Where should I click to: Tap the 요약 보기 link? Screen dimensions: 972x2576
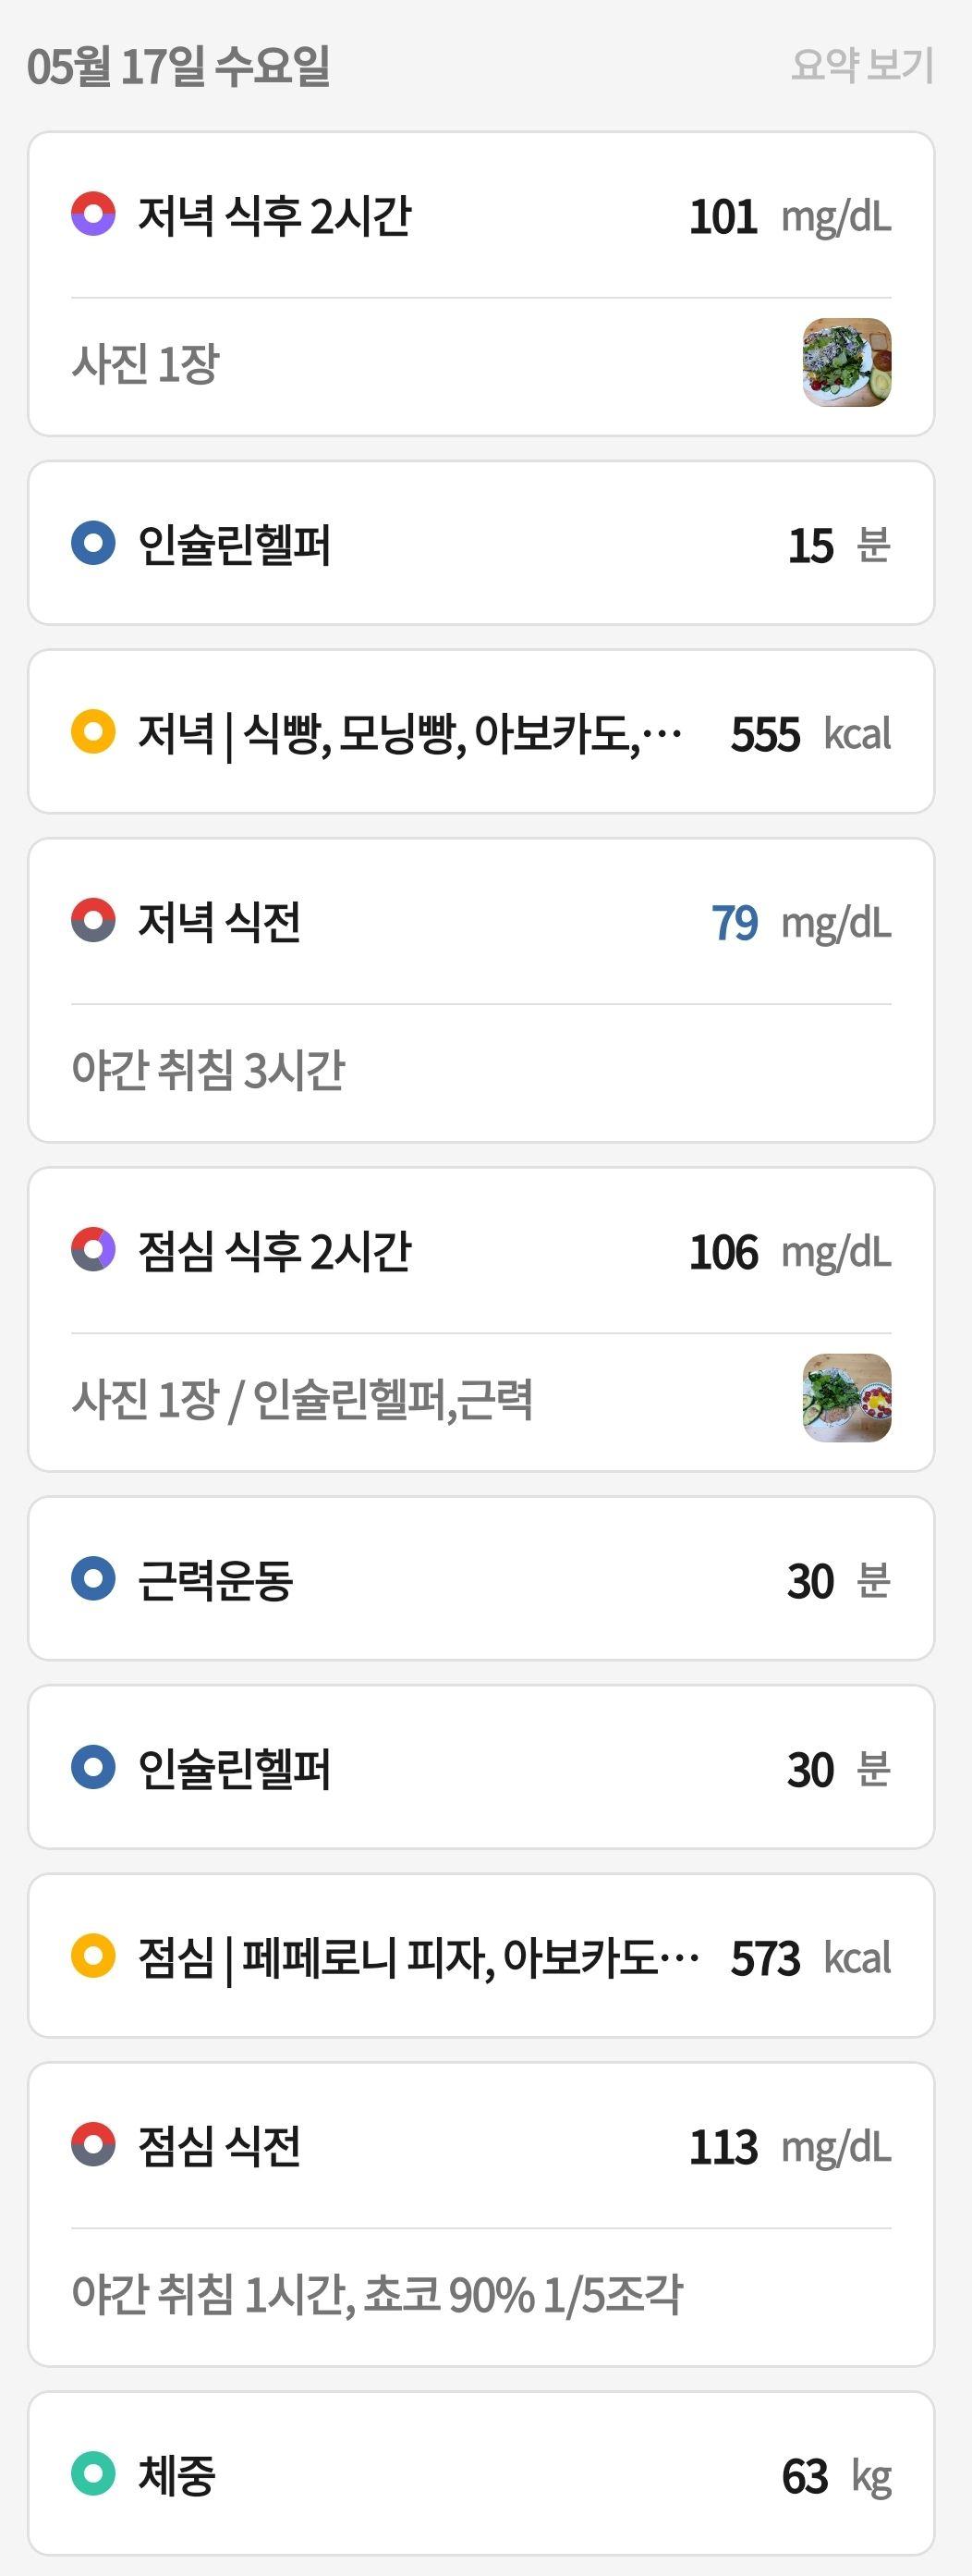861,65
